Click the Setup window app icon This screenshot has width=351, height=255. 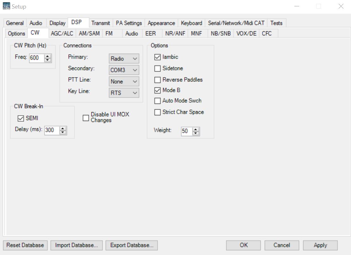[6, 6]
